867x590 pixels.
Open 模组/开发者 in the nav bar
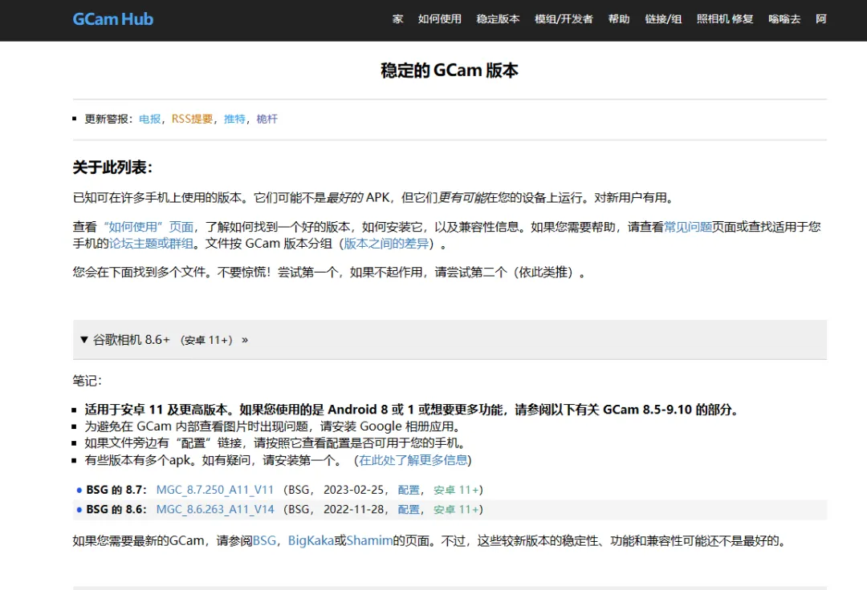pyautogui.click(x=564, y=19)
